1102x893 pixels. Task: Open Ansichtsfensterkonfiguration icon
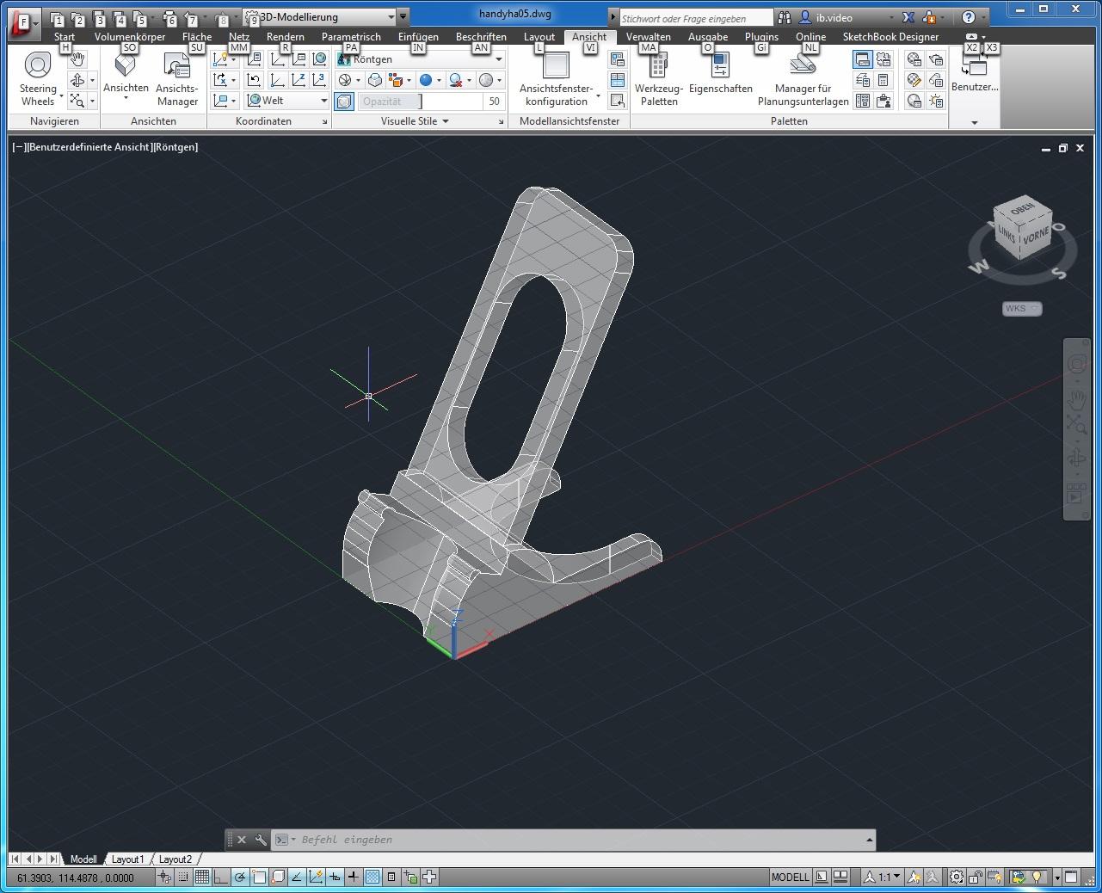(557, 65)
